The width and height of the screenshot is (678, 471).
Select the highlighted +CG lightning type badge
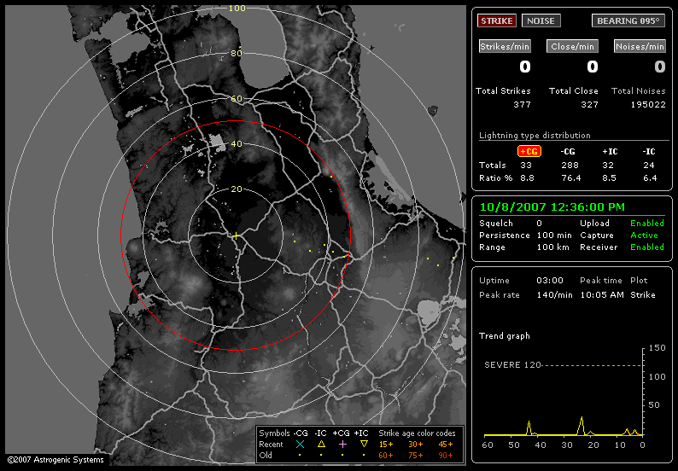pos(529,151)
